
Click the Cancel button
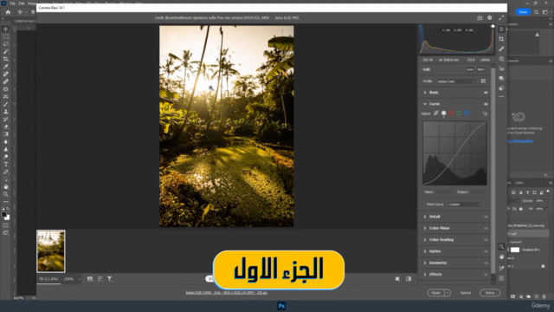pos(466,293)
